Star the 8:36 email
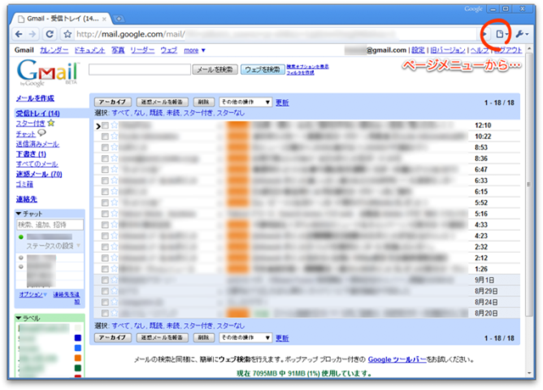Viewport: 543px width, 390px height. pyautogui.click(x=115, y=159)
